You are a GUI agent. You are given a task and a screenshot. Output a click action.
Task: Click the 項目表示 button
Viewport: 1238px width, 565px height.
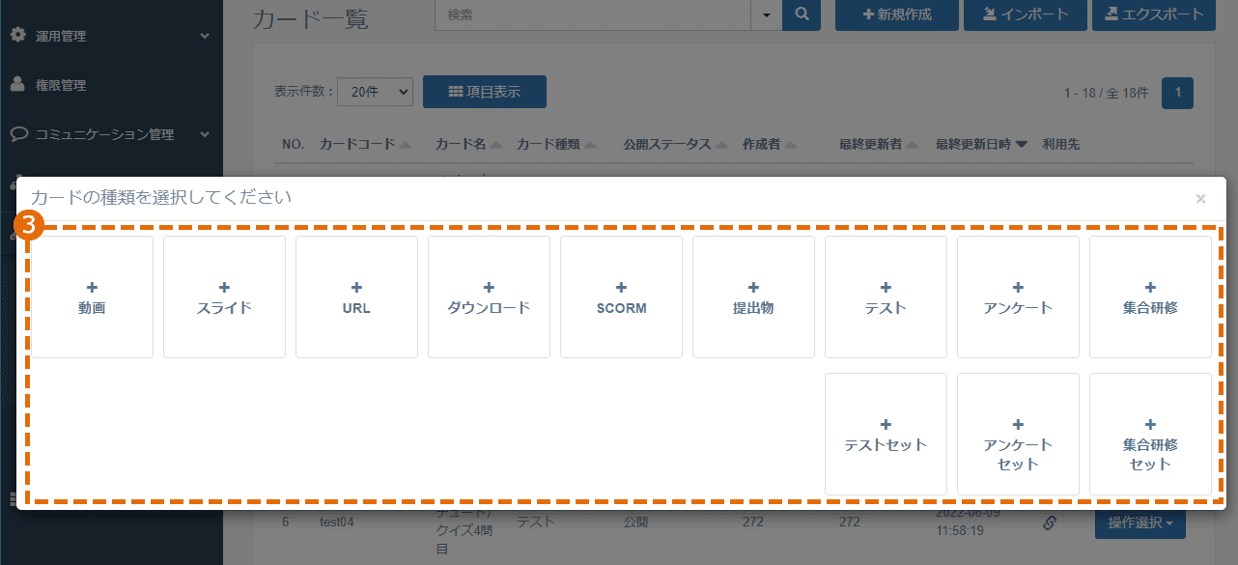point(485,92)
